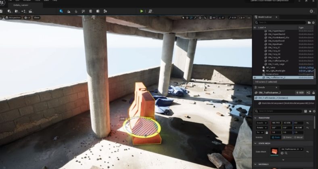318x169 pixels.
Task: Select the viewport Rotate tool
Action: (x=191, y=18)
